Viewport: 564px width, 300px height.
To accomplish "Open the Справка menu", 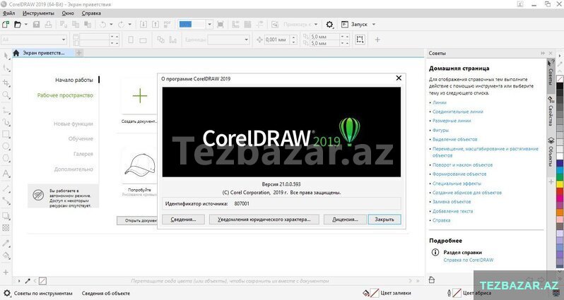I will click(91, 13).
